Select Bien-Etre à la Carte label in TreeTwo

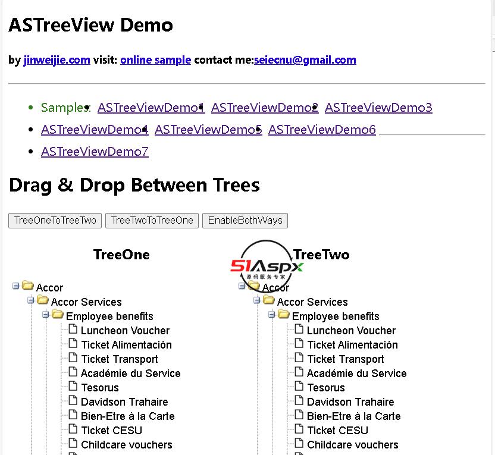point(353,416)
